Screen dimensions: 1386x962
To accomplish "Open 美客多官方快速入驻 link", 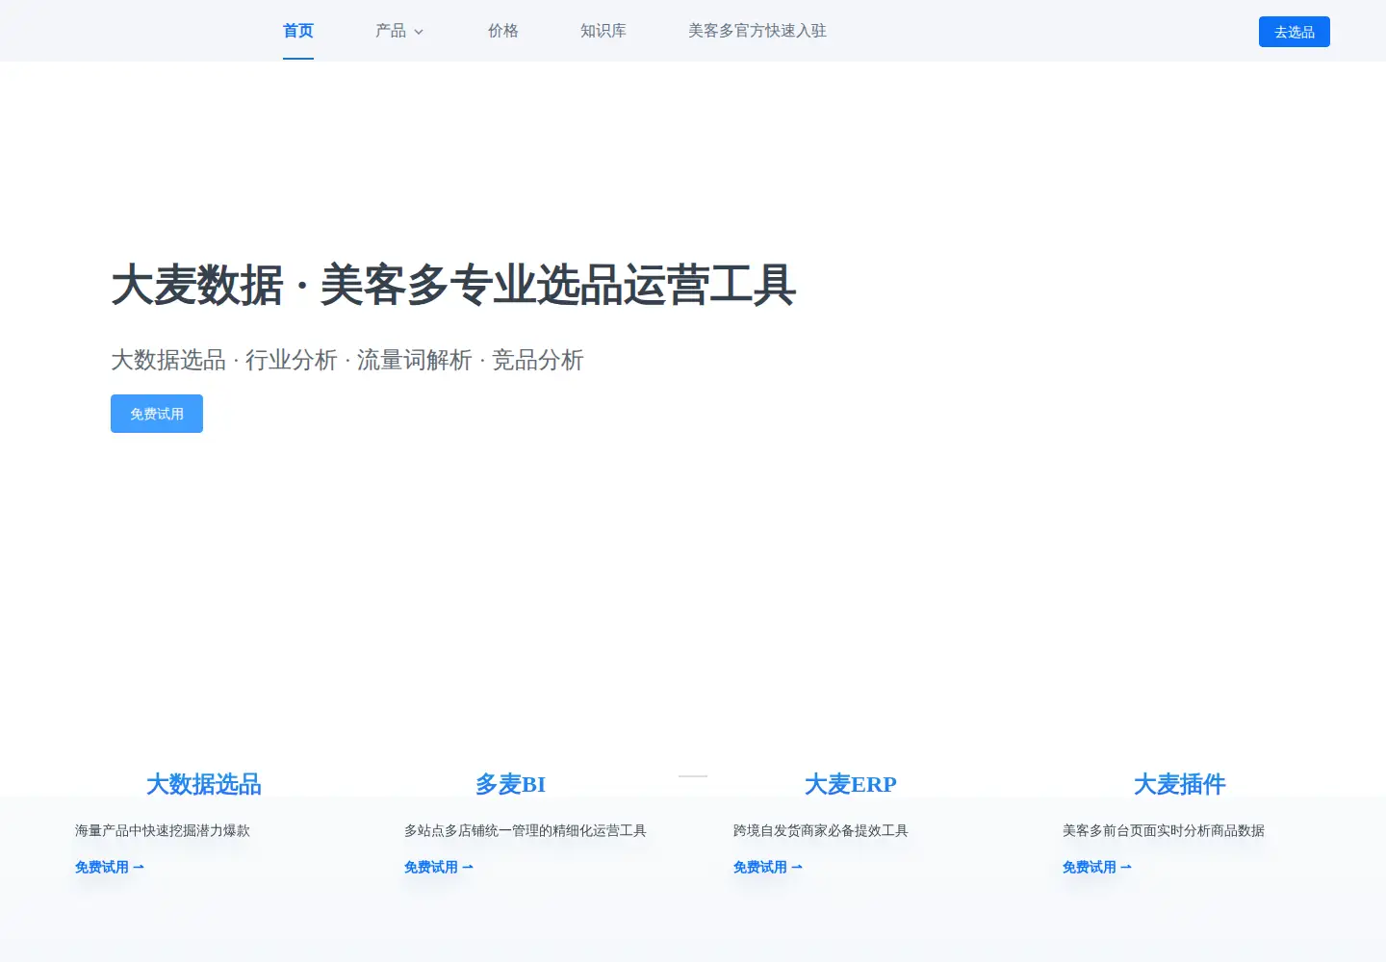I will pos(757,31).
